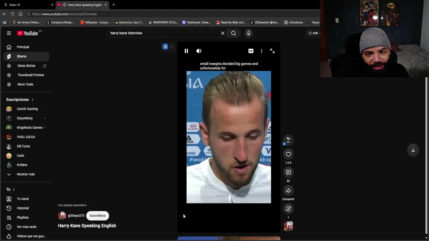This screenshot has height=241, width=429.
Task: Open Principal in the sidebar
Action: coord(26,47)
